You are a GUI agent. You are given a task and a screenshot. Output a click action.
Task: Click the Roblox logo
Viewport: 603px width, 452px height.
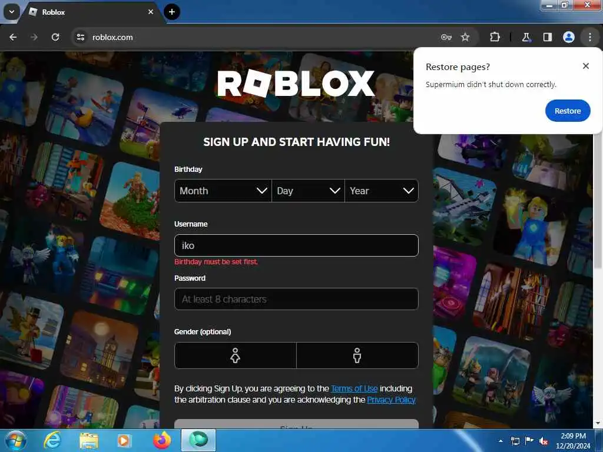[296, 84]
